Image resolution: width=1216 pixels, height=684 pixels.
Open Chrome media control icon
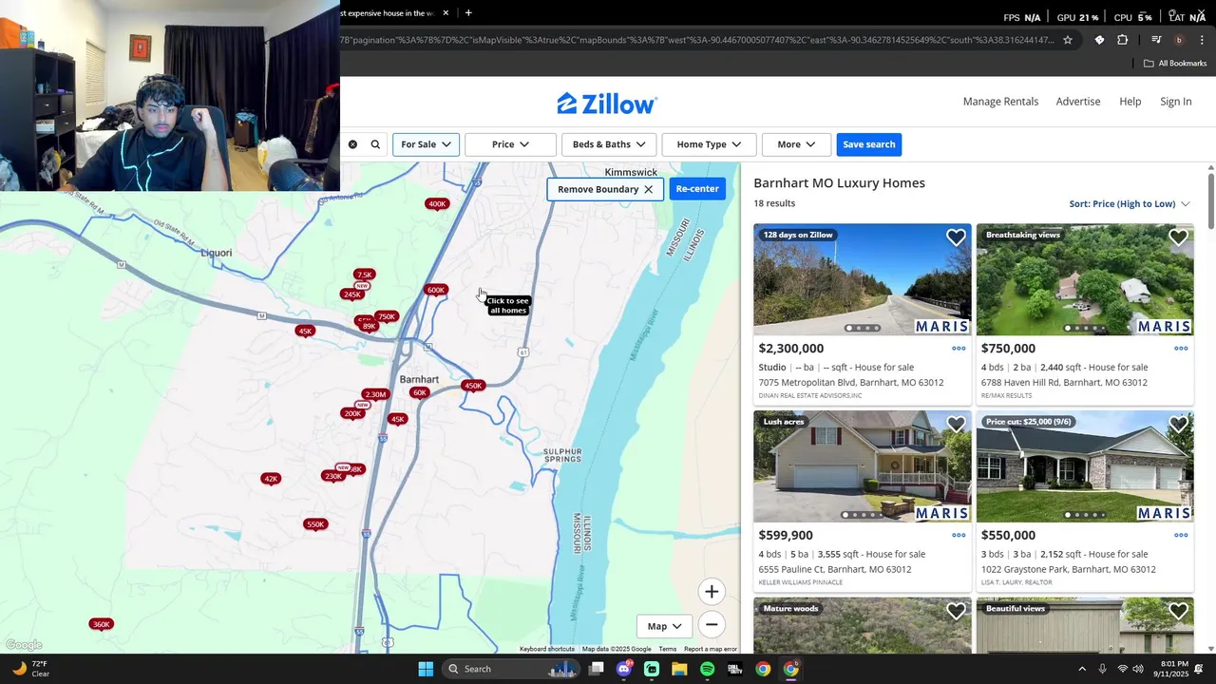tap(1156, 40)
